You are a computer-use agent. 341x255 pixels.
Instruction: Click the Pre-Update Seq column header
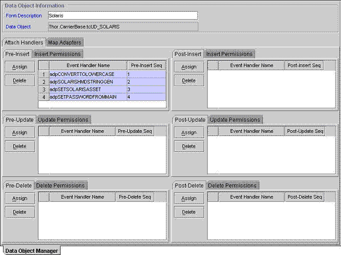point(135,131)
